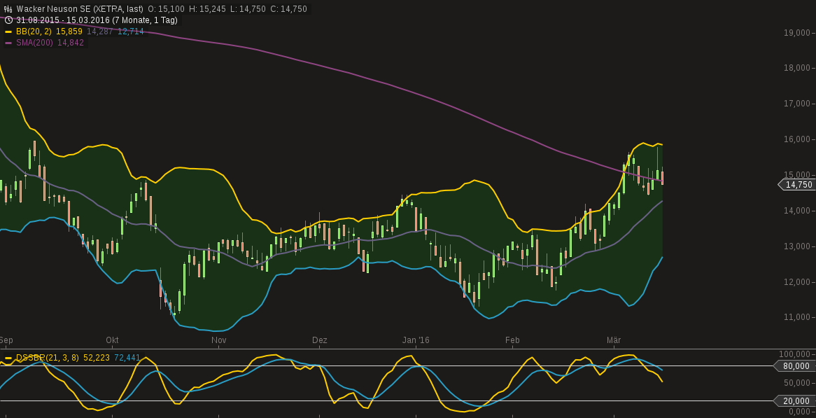Select the Mär label on the time axis
The image size is (816, 418).
pos(614,340)
